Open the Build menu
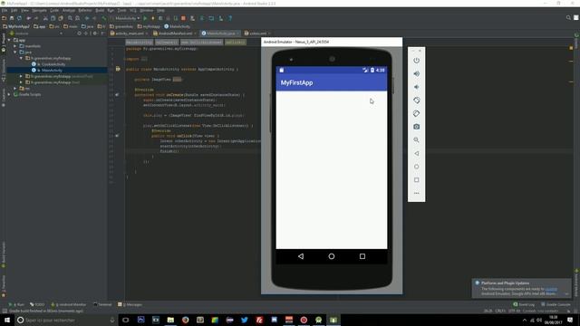The height and width of the screenshot is (326, 580). pyautogui.click(x=100, y=10)
